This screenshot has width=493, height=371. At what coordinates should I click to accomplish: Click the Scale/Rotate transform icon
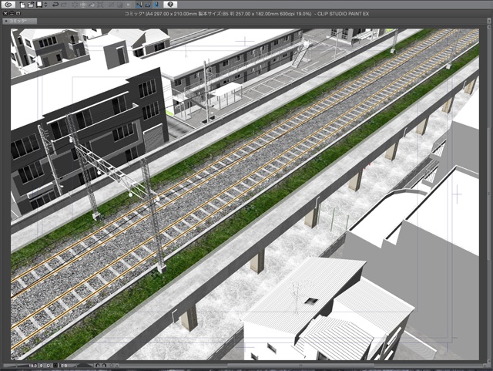100,5
